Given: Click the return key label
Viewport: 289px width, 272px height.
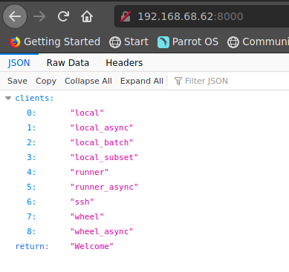Looking at the screenshot, I should click(32, 246).
